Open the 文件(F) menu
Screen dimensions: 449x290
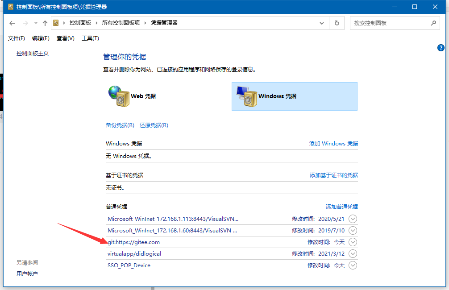click(16, 38)
